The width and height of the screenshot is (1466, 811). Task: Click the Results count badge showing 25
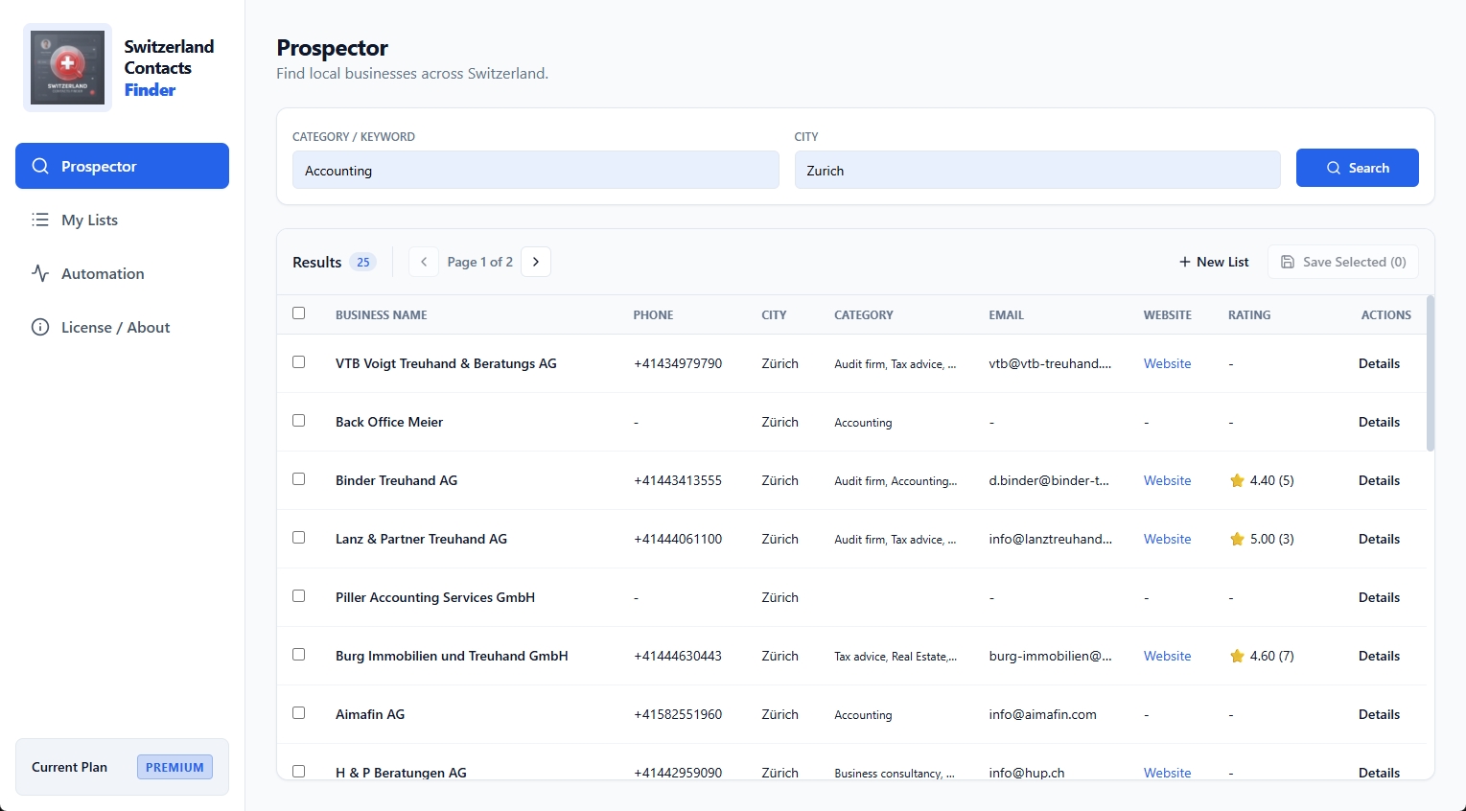[363, 262]
